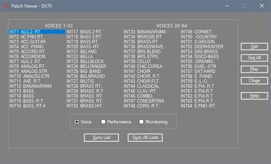Open Help from the side button
Image resolution: width=271 pixels, height=164 pixels.
click(254, 96)
